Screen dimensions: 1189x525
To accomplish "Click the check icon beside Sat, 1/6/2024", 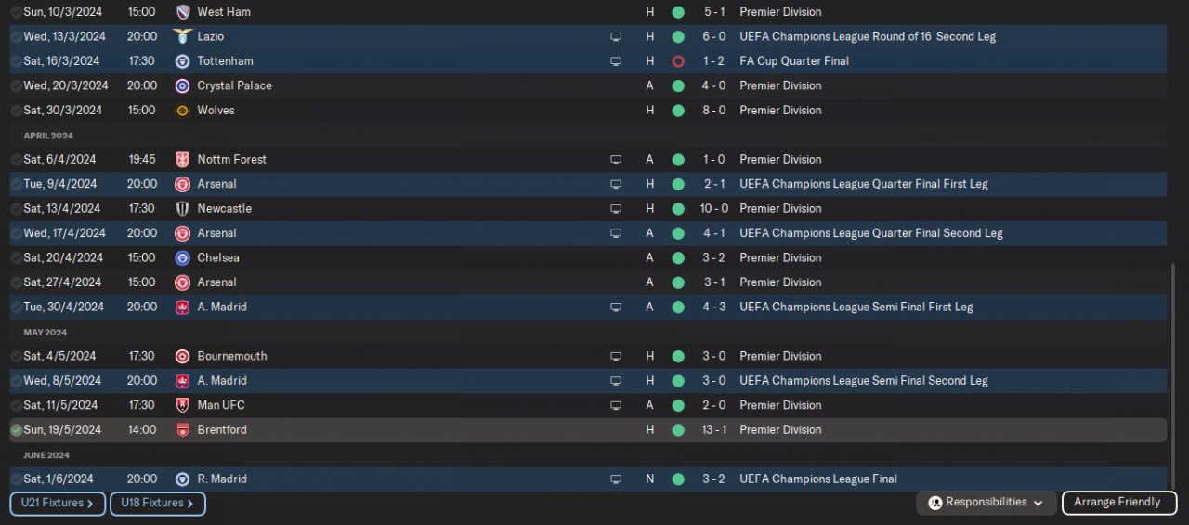I will click(x=16, y=479).
